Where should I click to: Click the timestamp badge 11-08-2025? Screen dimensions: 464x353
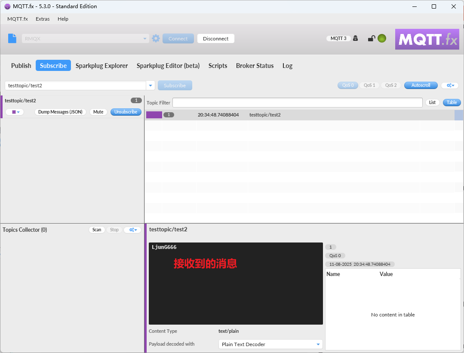(360, 264)
